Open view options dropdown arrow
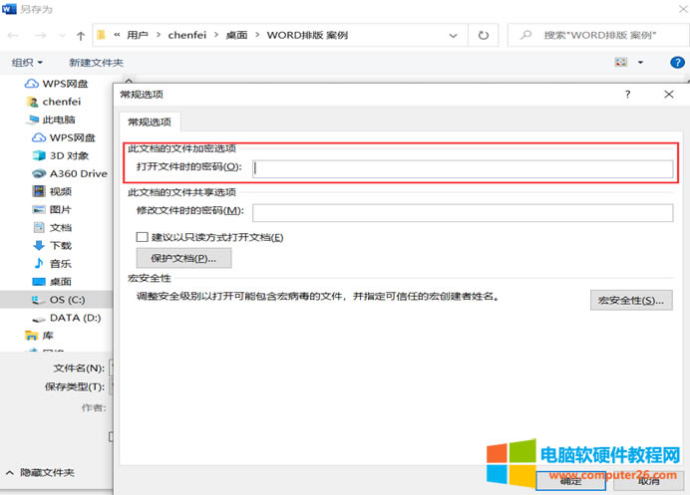690x495 pixels. tap(640, 63)
